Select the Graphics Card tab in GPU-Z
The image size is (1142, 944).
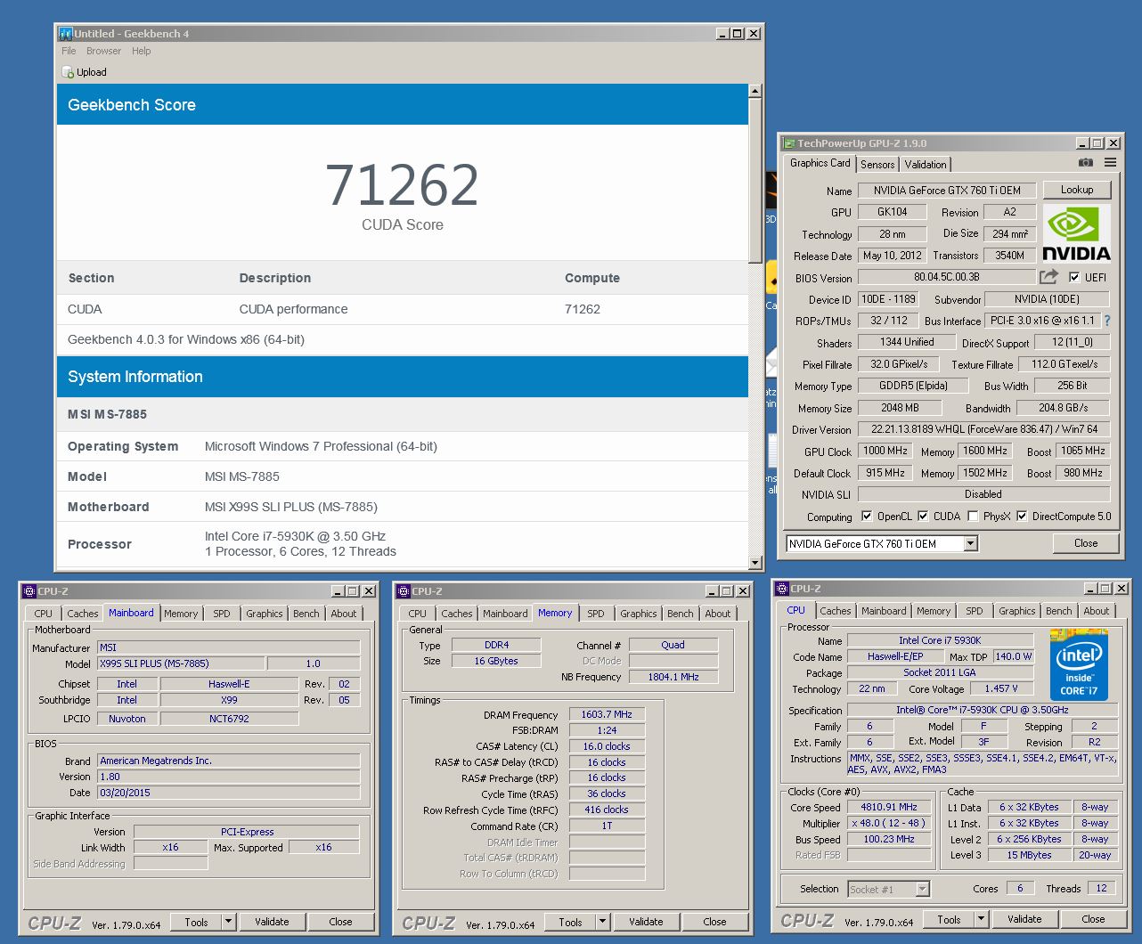point(820,163)
